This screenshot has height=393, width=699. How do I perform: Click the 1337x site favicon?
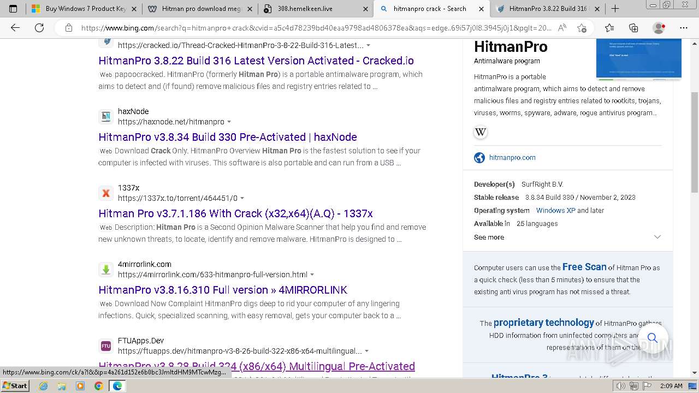click(106, 193)
